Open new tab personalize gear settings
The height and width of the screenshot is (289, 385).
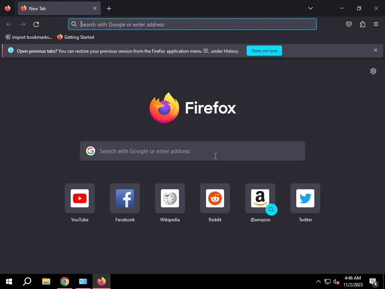pos(373,71)
